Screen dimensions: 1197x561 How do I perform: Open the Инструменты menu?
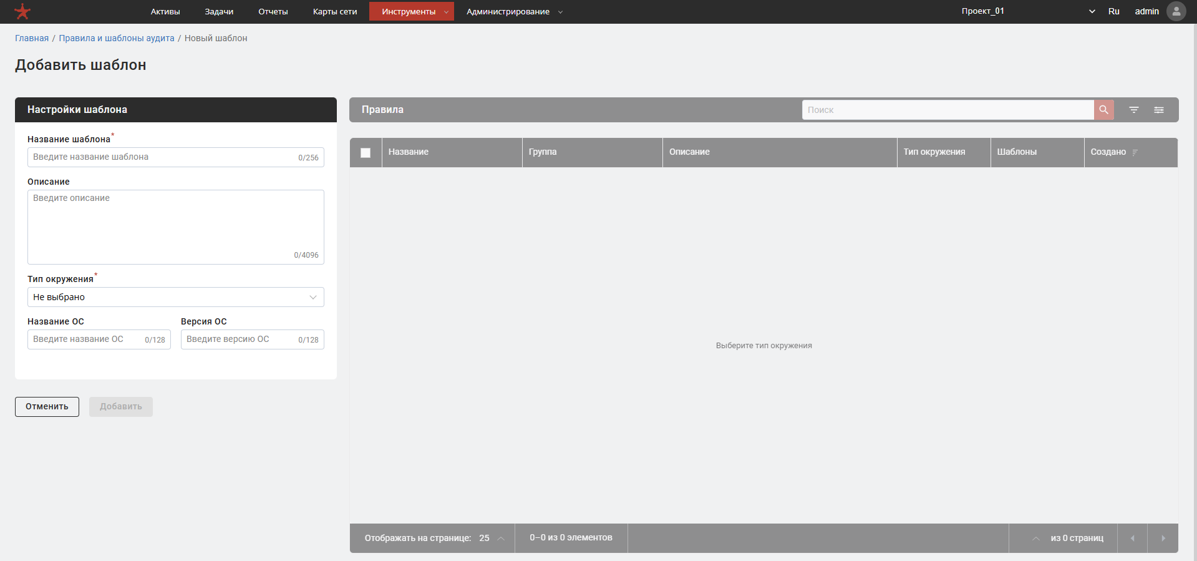point(411,11)
